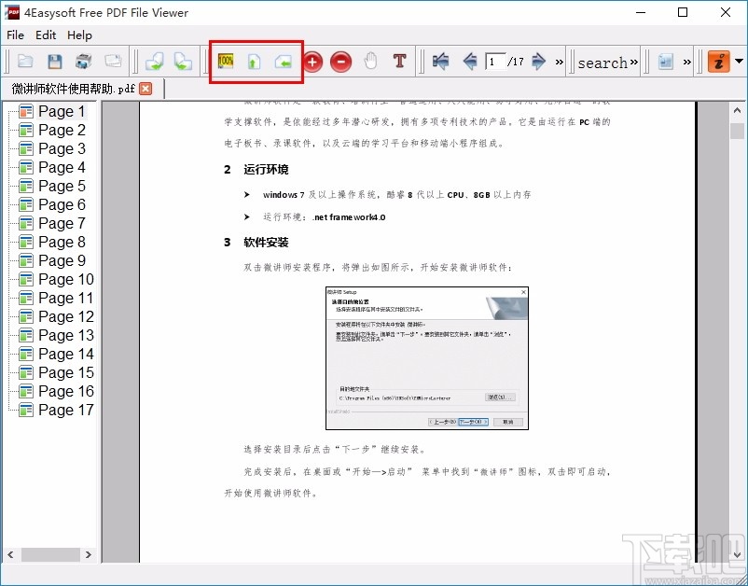Jump to the first page icon
748x586 pixels.
tap(439, 62)
